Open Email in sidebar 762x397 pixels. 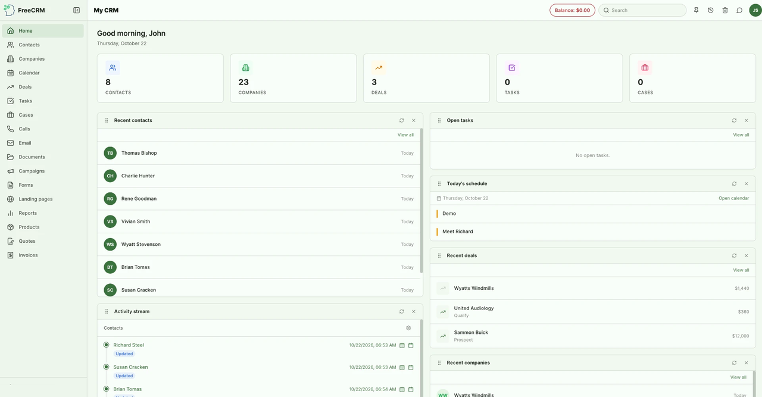(x=43, y=143)
